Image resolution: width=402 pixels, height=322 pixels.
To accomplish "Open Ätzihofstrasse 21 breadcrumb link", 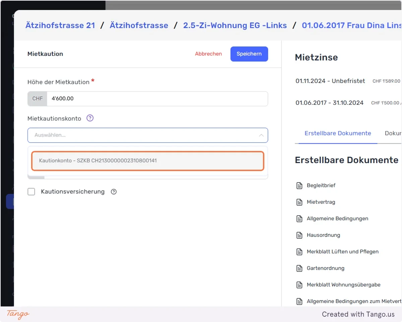I will tap(60, 25).
